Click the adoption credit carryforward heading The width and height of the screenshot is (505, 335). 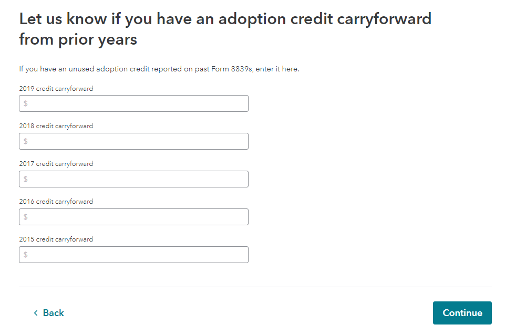click(225, 29)
